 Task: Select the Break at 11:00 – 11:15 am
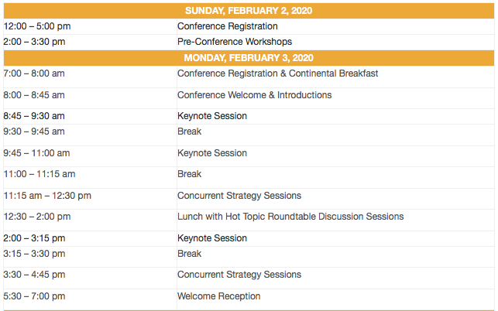pos(189,174)
